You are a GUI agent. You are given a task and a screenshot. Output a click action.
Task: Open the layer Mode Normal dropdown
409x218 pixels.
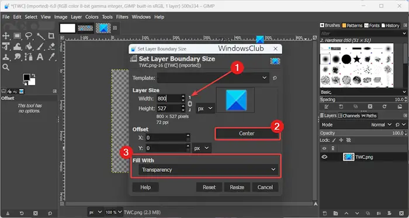[381, 125]
